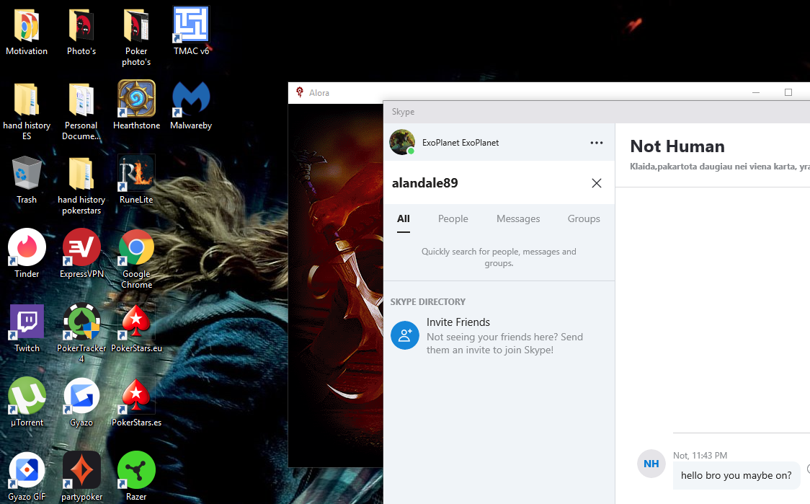Launch PokerTracker 4 shortcut
The height and width of the screenshot is (504, 810).
coord(81,322)
